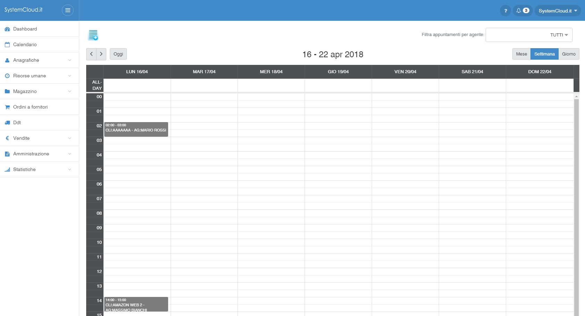This screenshot has width=585, height=316.
Task: Switch to Giorno view
Action: [568, 54]
